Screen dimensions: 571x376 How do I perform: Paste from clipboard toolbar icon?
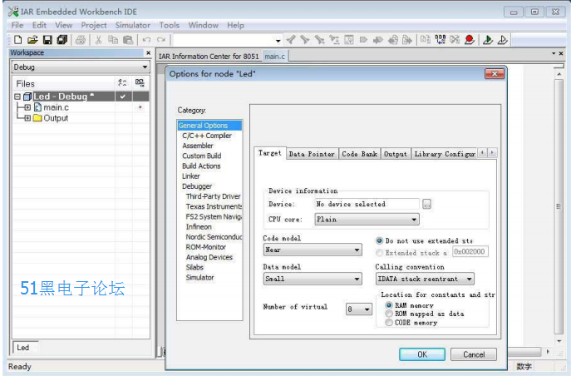point(128,40)
